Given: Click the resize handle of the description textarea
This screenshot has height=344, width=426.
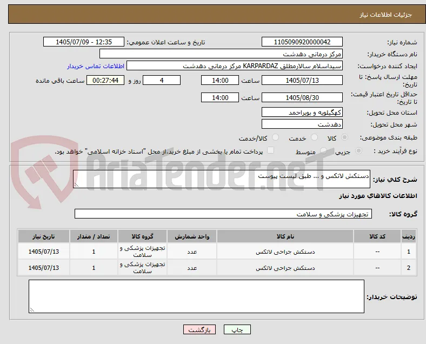Looking at the screenshot, I should coord(76,185).
